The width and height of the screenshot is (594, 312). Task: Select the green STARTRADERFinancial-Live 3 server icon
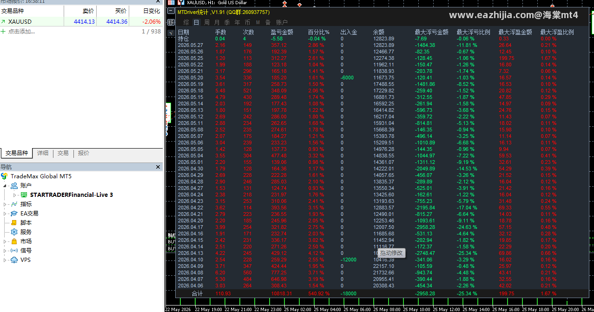[24, 195]
